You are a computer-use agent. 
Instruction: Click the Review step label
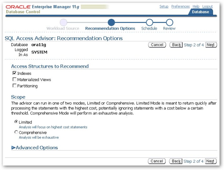coord(169,28)
